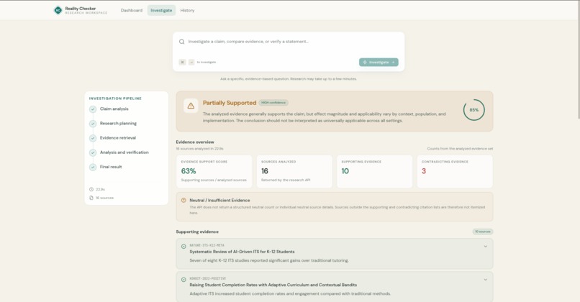Click the command key shortcut icon
The height and width of the screenshot is (302, 580).
182,62
